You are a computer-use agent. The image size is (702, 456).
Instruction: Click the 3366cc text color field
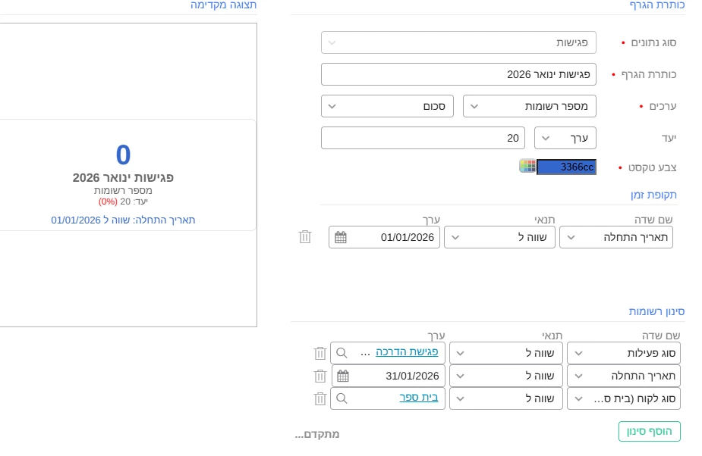click(x=566, y=167)
